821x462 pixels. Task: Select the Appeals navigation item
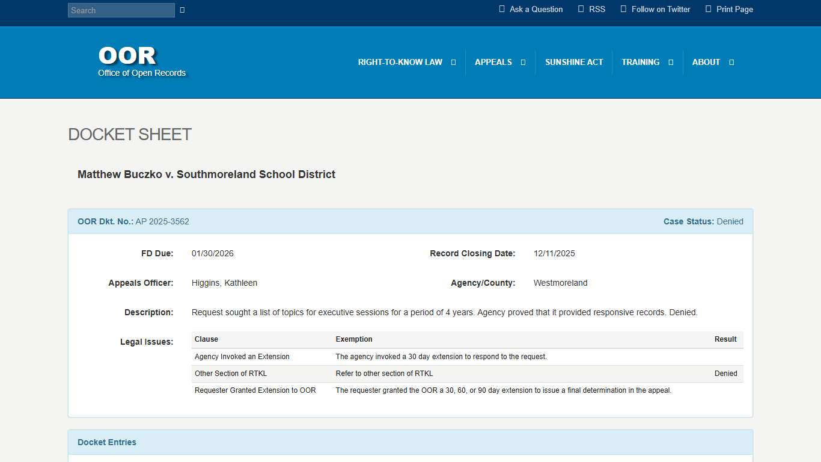tap(493, 62)
